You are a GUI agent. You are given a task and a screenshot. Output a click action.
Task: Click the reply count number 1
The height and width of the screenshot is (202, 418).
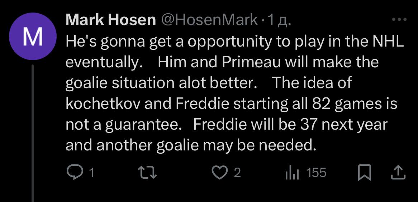click(x=91, y=173)
